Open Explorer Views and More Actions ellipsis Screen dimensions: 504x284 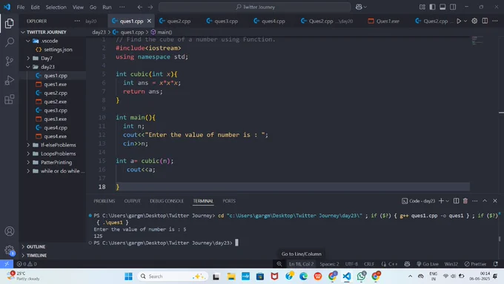77,21
